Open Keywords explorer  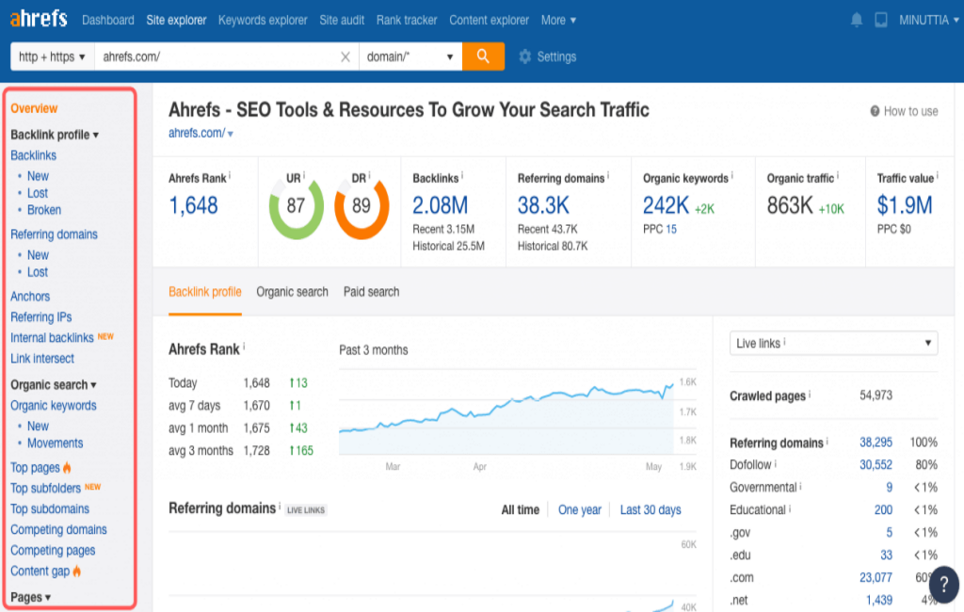(x=263, y=21)
